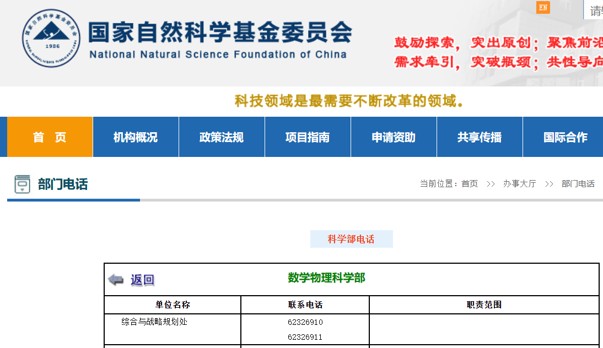603x348 pixels.
Task: Click the National Natural Science Foundation of China text
Action: tap(218, 55)
